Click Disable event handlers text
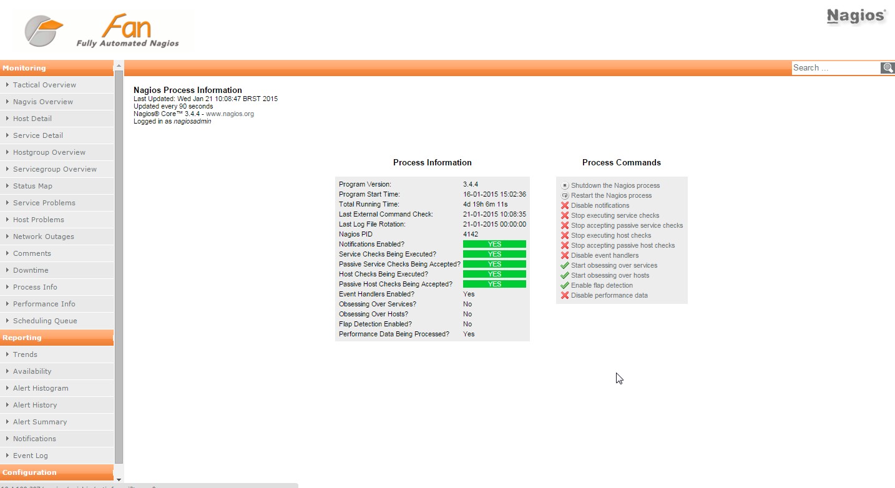Image resolution: width=895 pixels, height=488 pixels. pyautogui.click(x=605, y=255)
